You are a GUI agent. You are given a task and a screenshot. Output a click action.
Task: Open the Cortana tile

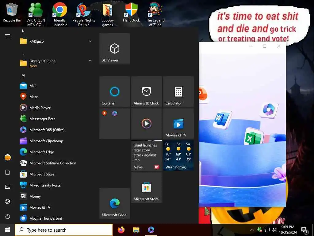tap(115, 92)
